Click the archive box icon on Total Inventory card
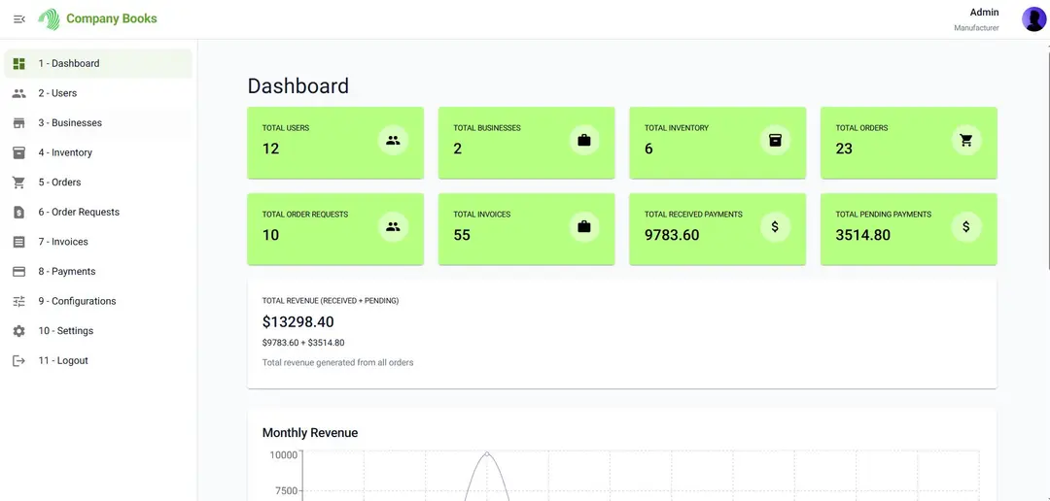Image resolution: width=1050 pixels, height=501 pixels. point(775,141)
